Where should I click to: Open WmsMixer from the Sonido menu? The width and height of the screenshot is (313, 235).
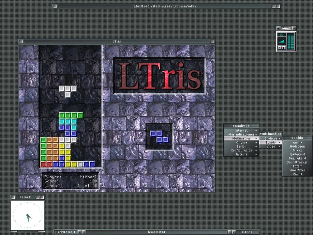[297, 170]
